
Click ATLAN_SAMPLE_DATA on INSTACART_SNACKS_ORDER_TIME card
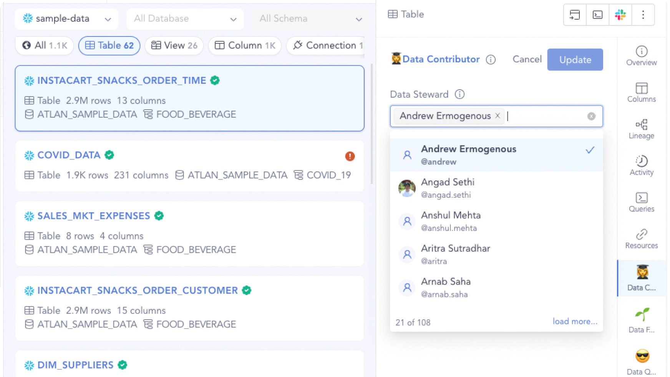[87, 115]
